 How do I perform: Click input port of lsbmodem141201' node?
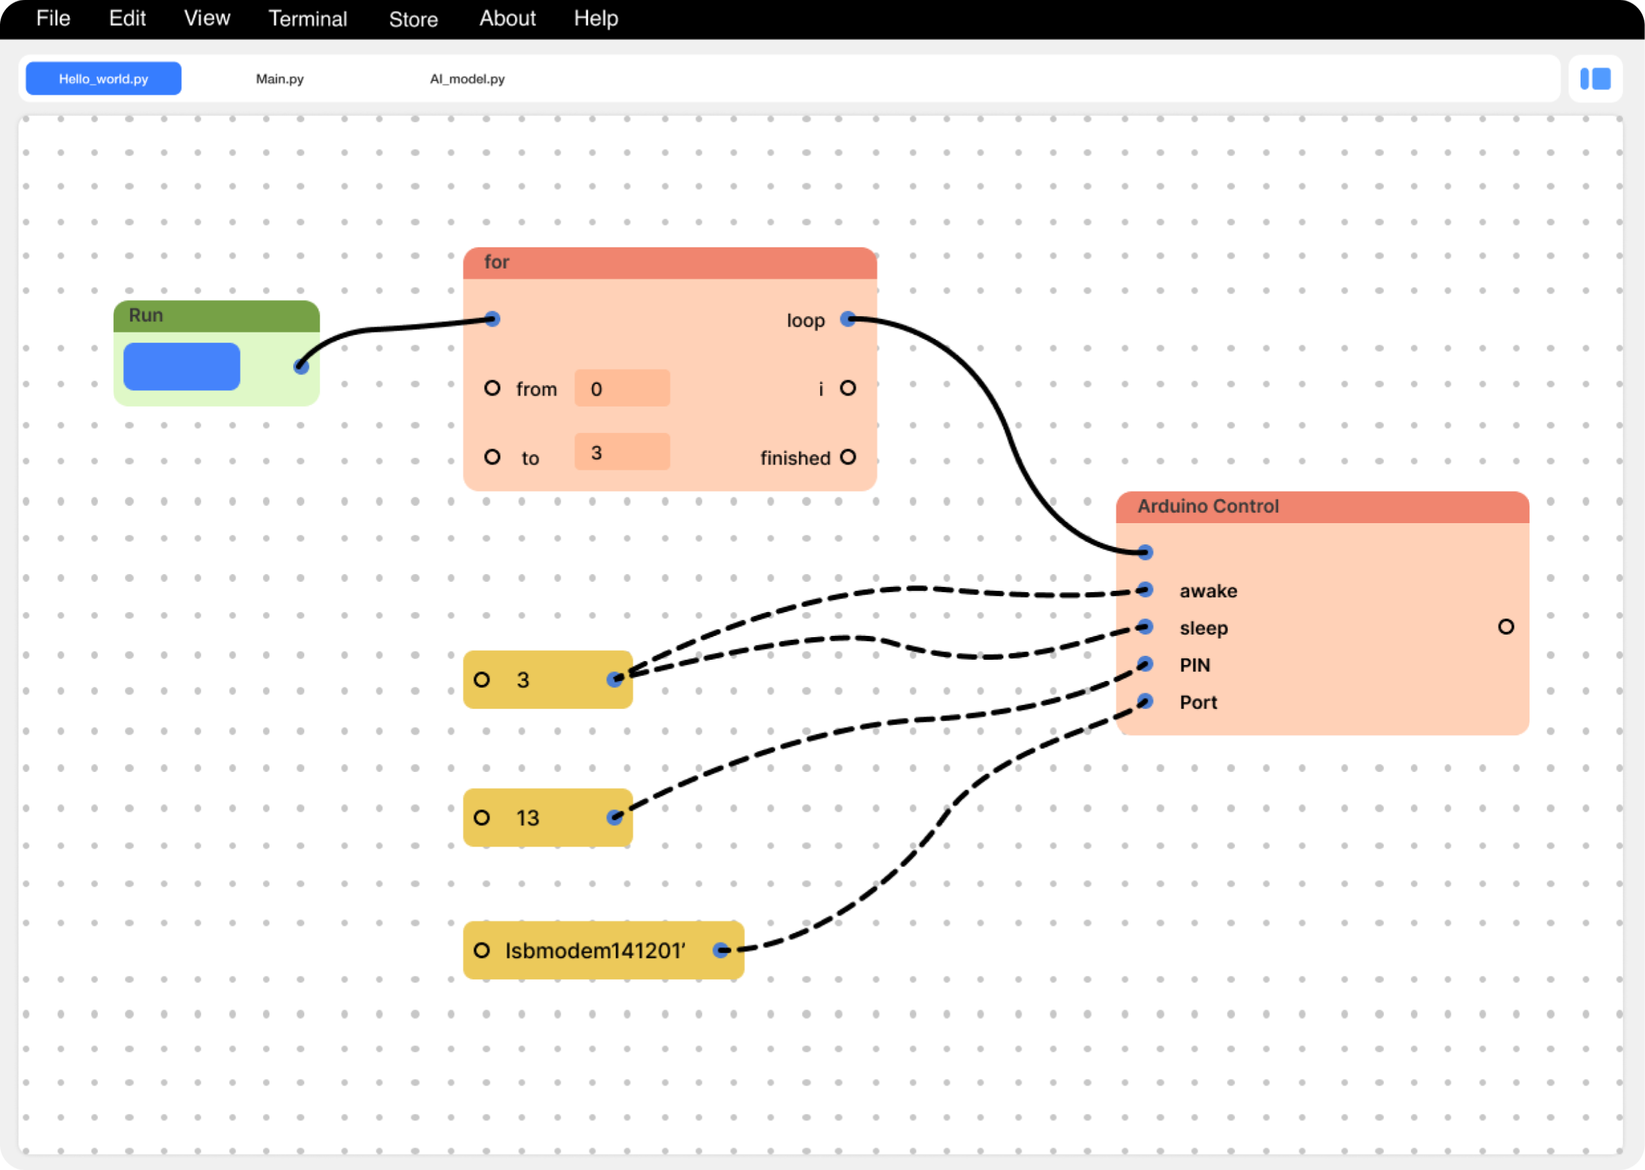pos(482,950)
